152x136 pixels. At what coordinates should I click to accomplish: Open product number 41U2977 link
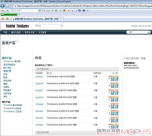point(39,90)
